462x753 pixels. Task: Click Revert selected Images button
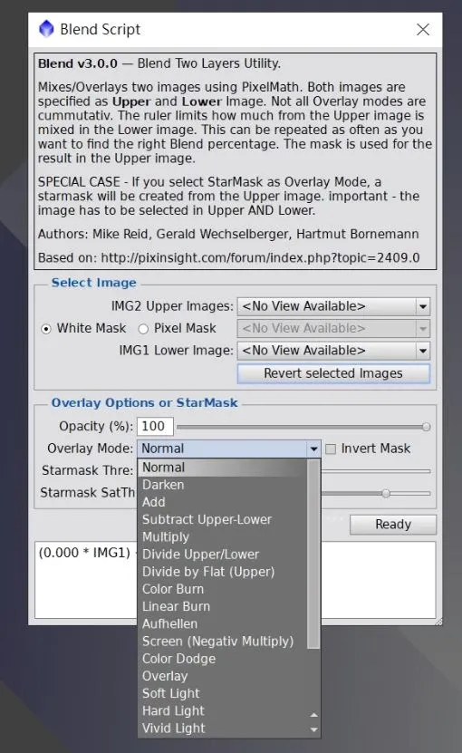[333, 373]
